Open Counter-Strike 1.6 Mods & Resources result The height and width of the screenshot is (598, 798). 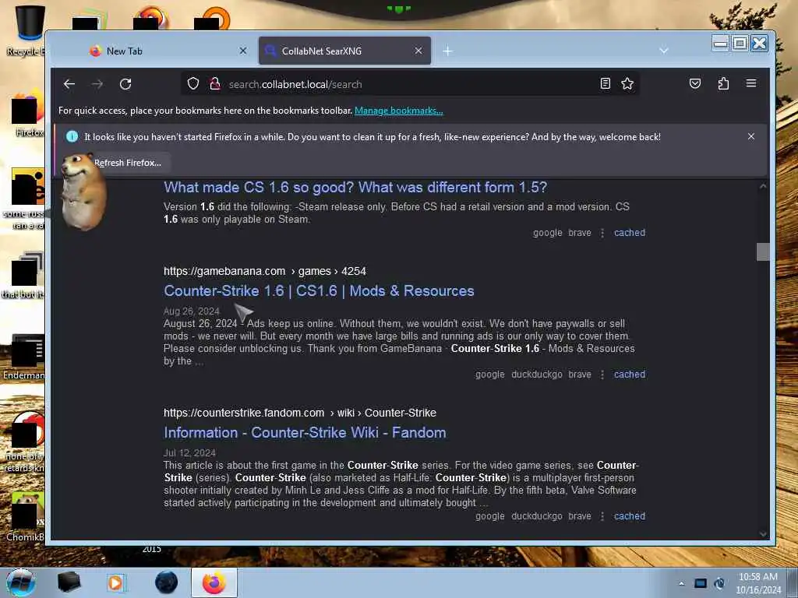(319, 291)
